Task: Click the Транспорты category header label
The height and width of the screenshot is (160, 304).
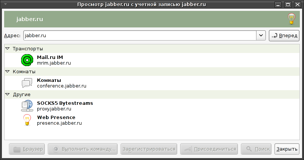Action: 28,49
